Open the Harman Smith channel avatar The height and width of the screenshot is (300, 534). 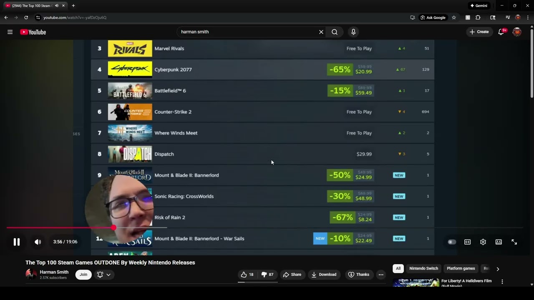pyautogui.click(x=31, y=275)
